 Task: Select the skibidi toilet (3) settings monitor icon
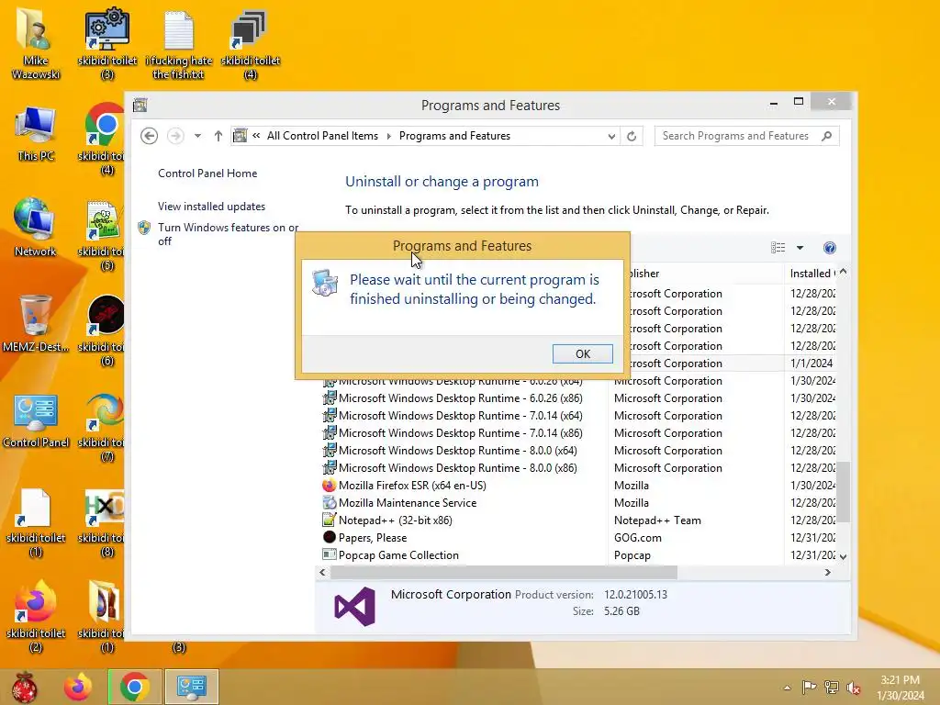(107, 43)
